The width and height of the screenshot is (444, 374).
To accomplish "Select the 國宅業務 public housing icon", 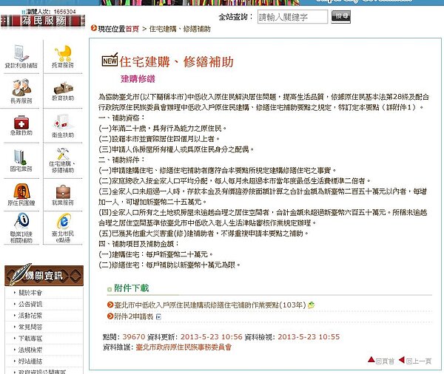I will click(x=21, y=158).
